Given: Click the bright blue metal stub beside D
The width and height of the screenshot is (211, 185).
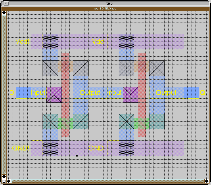Looking at the screenshot, I should [x=24, y=93].
